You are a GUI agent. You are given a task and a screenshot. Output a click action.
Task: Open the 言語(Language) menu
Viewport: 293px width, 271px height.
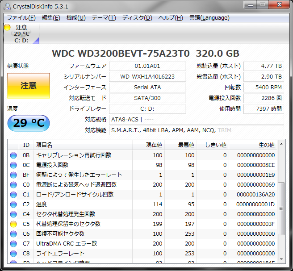209,18
